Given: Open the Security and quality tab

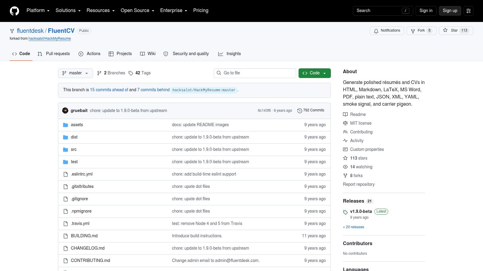Looking at the screenshot, I should click(x=186, y=54).
